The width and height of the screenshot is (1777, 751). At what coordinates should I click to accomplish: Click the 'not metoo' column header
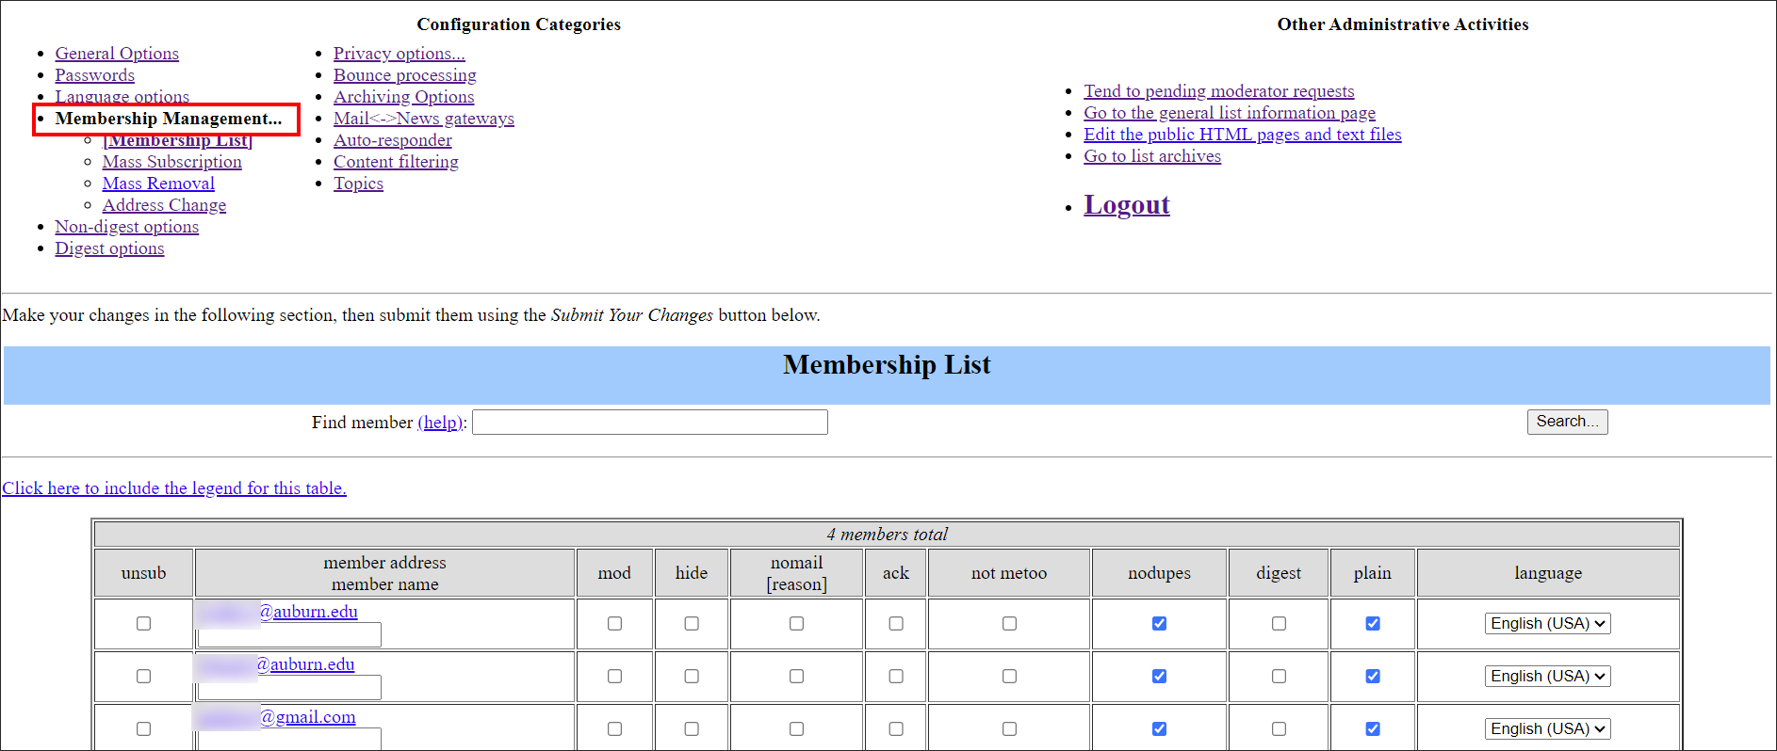1009,573
